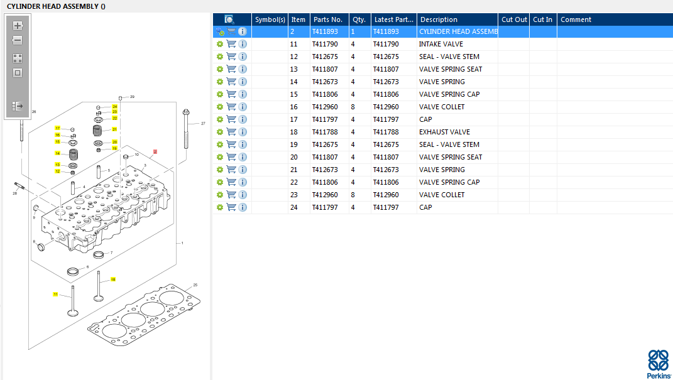The image size is (673, 380).
Task: Select yellow callout 18 in the diagram
Action: [113, 280]
